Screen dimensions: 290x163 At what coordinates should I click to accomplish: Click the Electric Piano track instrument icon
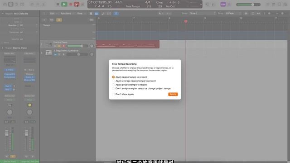coord(48,44)
